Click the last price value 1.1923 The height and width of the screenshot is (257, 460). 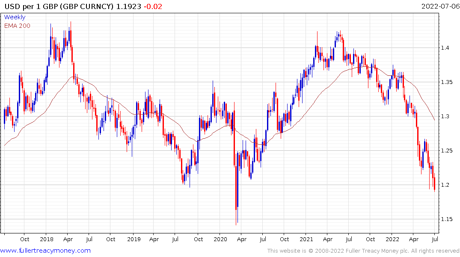129,6
